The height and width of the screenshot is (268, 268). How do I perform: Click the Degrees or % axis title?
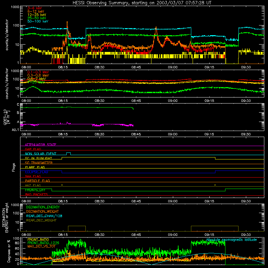9,251
